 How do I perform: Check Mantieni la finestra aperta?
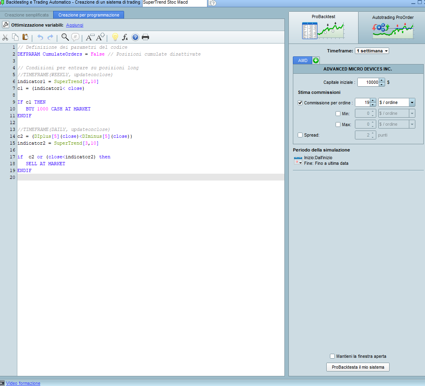(332, 356)
